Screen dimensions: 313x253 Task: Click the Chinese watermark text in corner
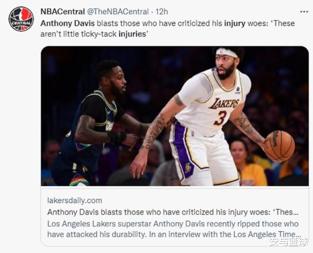(x=288, y=242)
